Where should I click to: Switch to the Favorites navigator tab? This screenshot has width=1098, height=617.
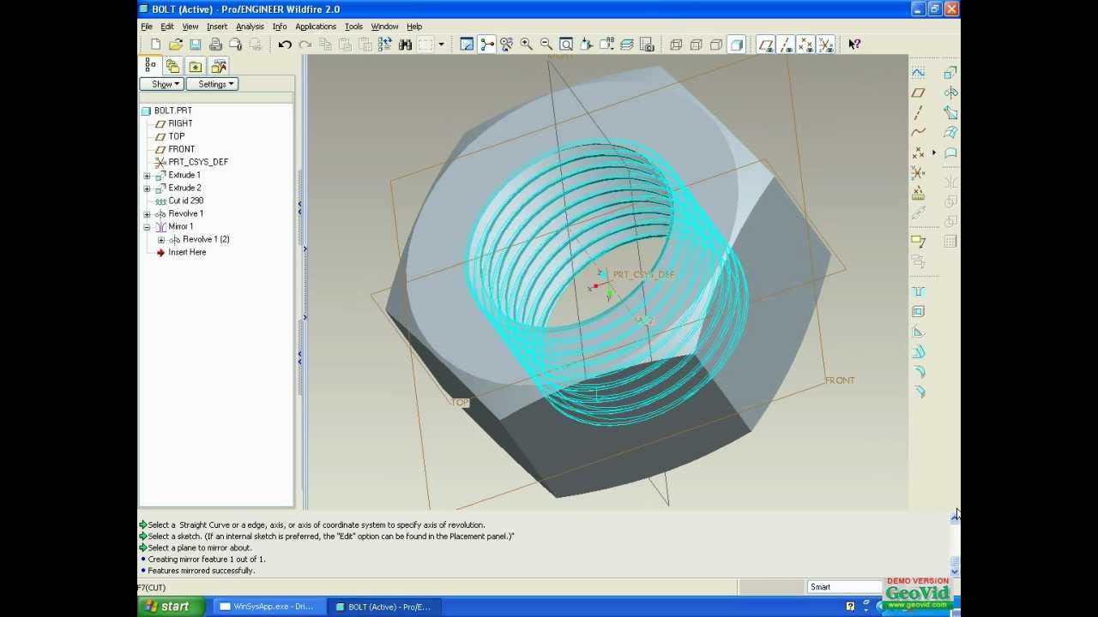click(x=196, y=66)
